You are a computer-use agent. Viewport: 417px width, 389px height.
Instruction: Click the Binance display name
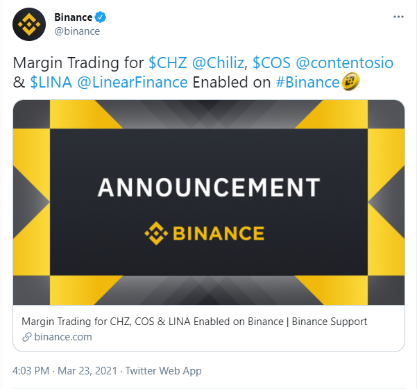point(74,17)
